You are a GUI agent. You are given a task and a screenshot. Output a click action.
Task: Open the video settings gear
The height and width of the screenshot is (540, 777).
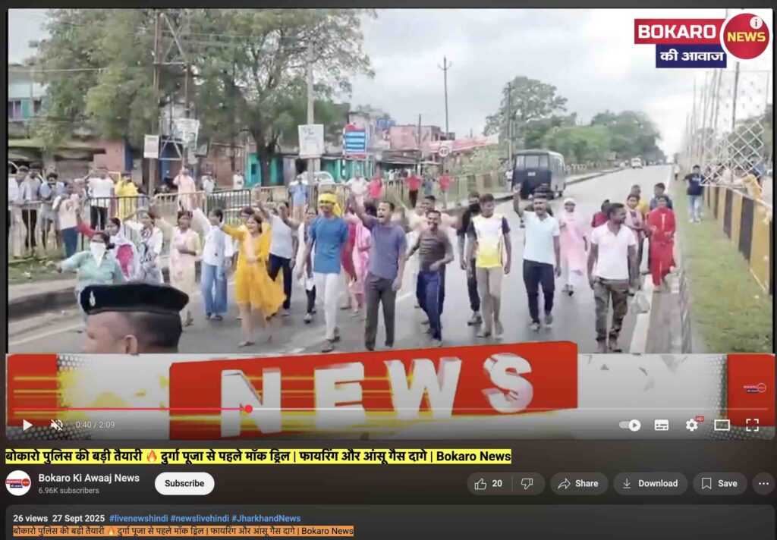click(691, 425)
